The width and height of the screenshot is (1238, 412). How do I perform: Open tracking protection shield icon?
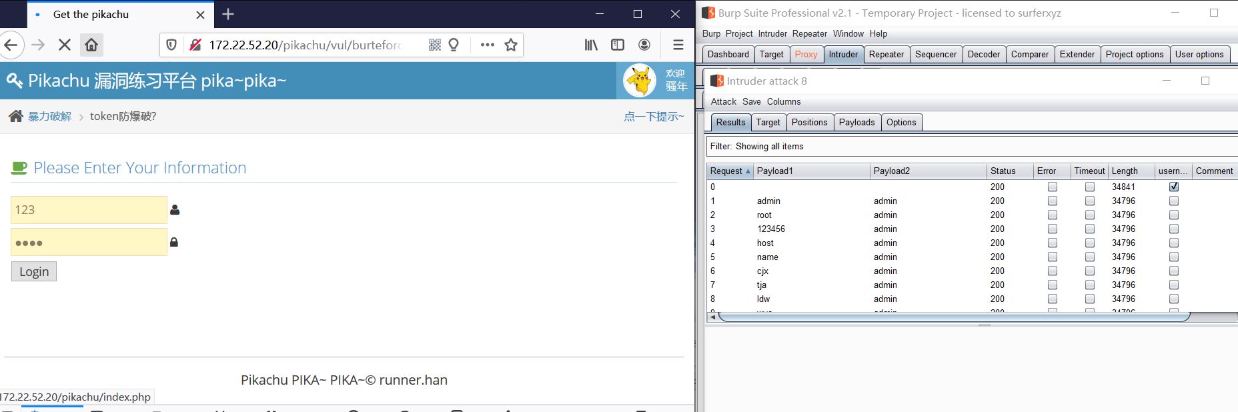[171, 45]
